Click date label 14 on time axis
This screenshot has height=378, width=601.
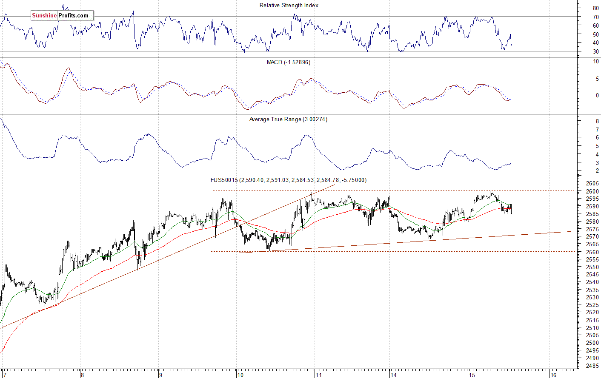tap(393, 375)
